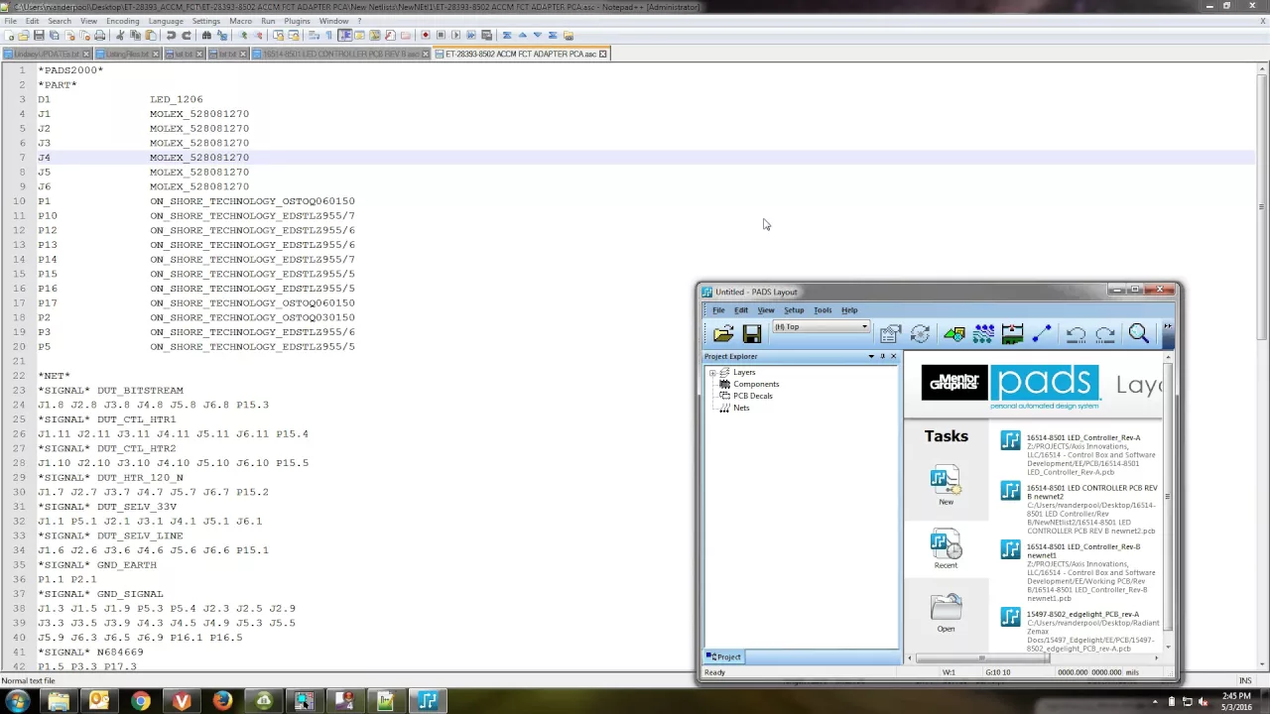Click Notepad++ Find binoculars icon
1270x714 pixels.
point(206,36)
